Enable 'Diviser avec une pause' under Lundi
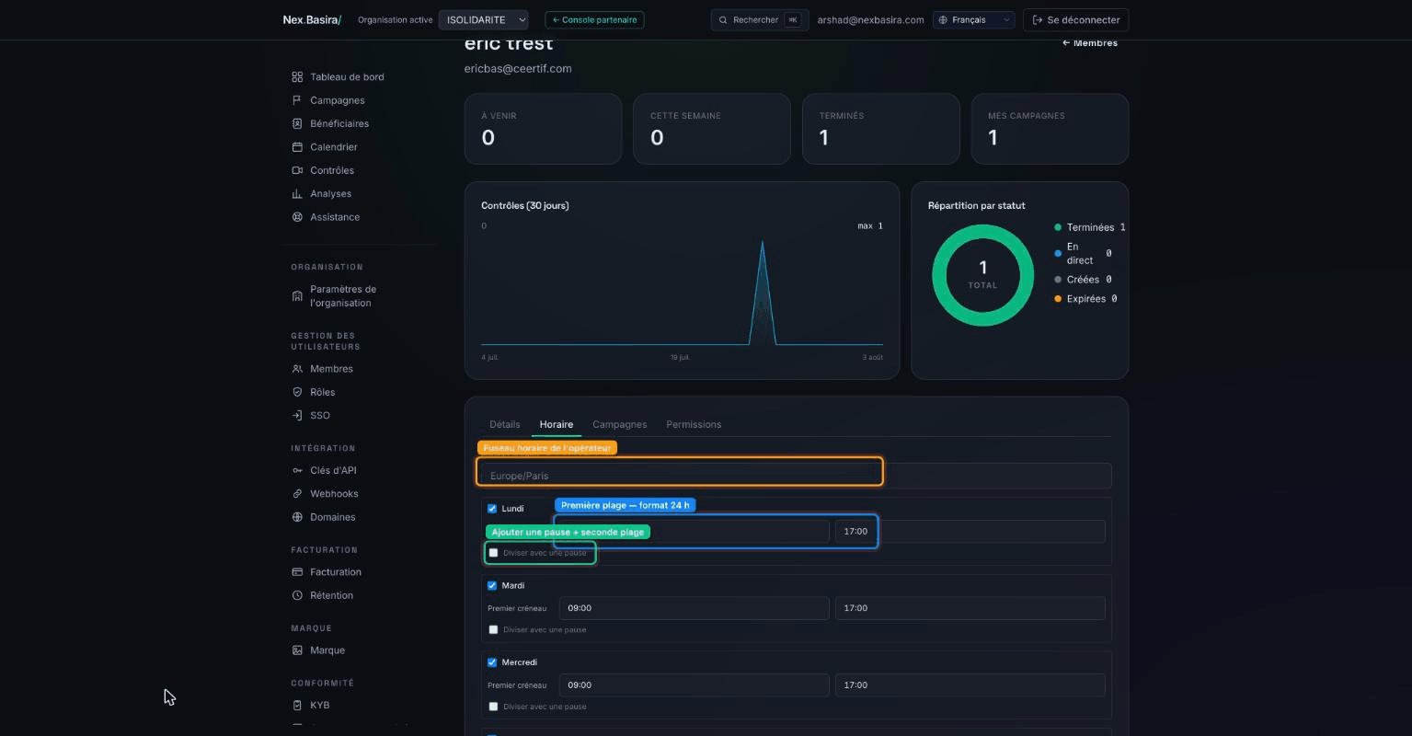 click(x=493, y=553)
